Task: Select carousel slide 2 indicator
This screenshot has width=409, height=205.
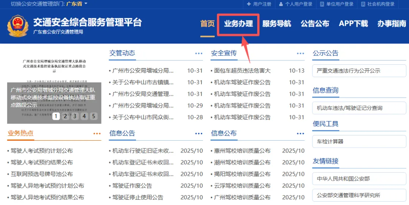Action: (x=65, y=116)
